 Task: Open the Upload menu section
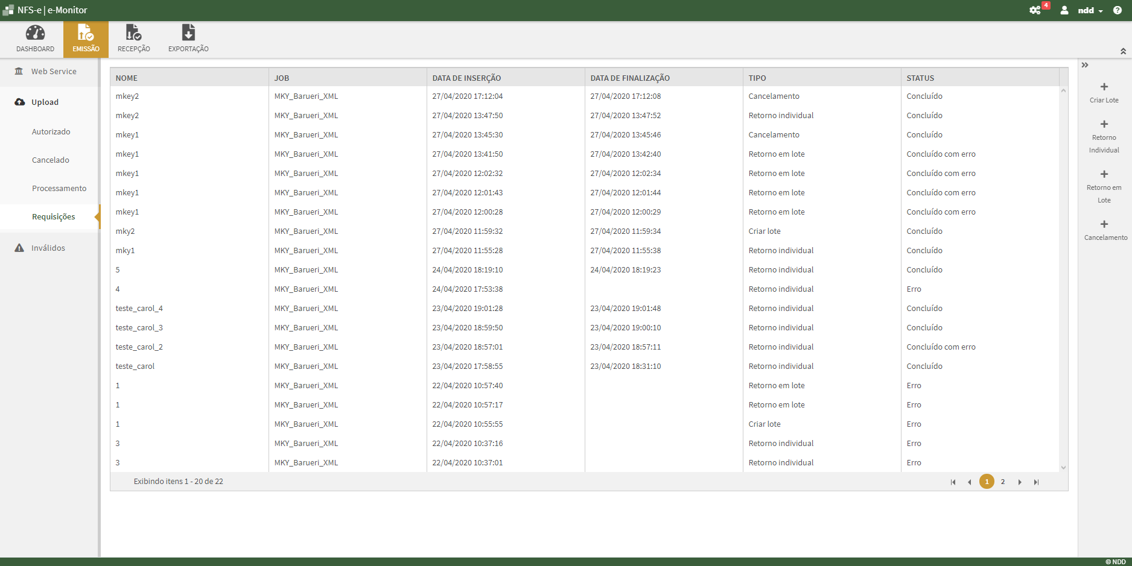(45, 102)
